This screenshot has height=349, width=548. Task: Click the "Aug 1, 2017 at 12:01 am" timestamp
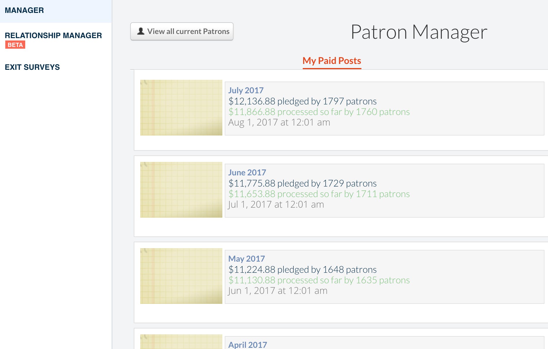pyautogui.click(x=279, y=122)
